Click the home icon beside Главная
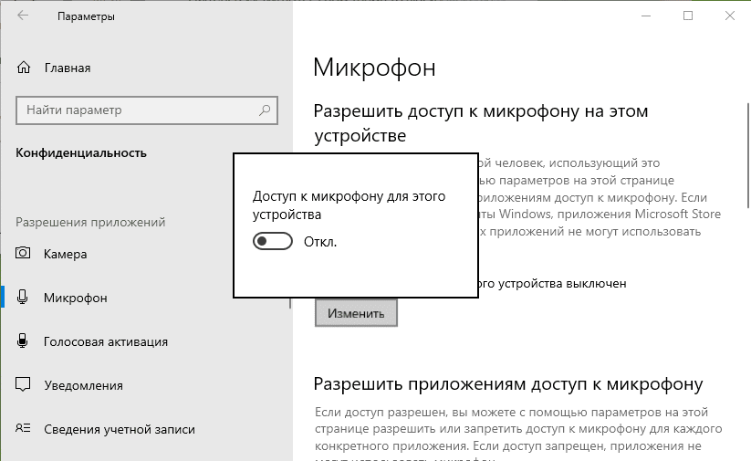The height and width of the screenshot is (461, 751). (x=25, y=68)
